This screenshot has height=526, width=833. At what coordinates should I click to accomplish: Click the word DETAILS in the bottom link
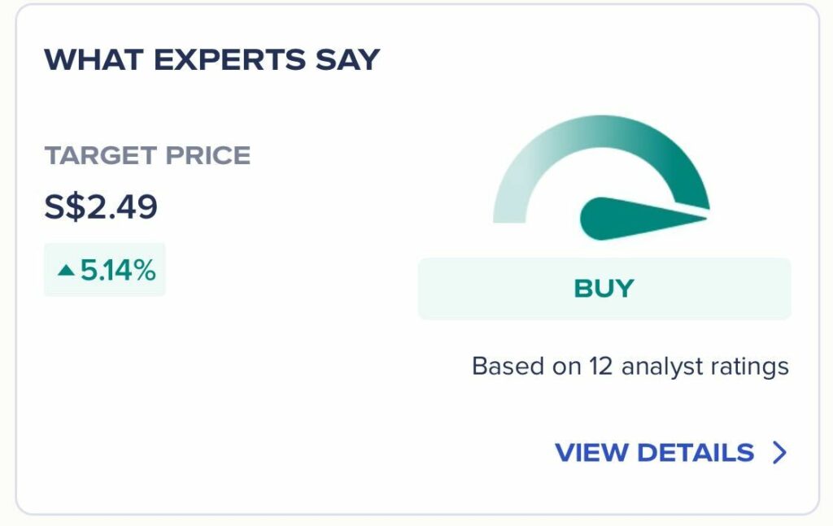click(x=696, y=453)
